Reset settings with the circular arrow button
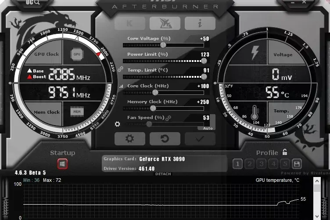Image resolution: width=330 pixels, height=220 pixels. click(165, 139)
